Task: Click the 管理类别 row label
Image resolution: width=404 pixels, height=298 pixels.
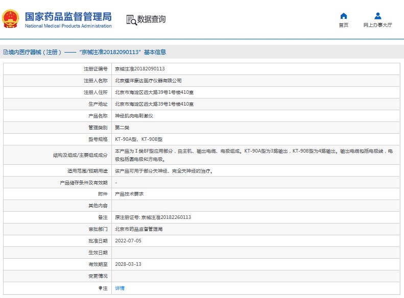Action: pos(98,128)
